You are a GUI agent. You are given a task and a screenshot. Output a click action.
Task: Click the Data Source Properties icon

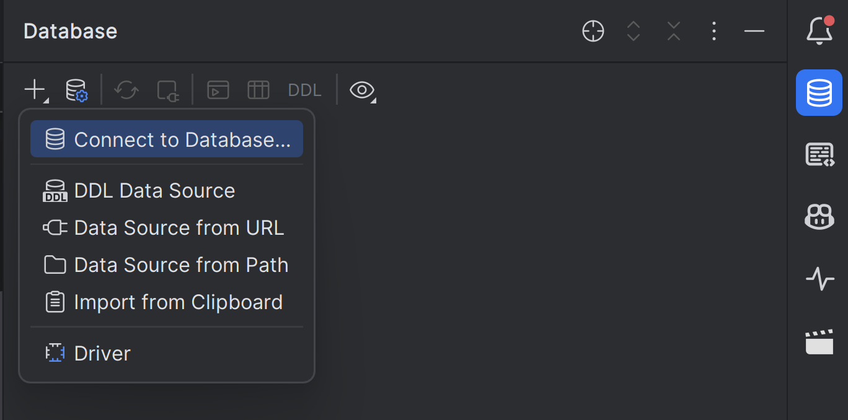pyautogui.click(x=77, y=90)
